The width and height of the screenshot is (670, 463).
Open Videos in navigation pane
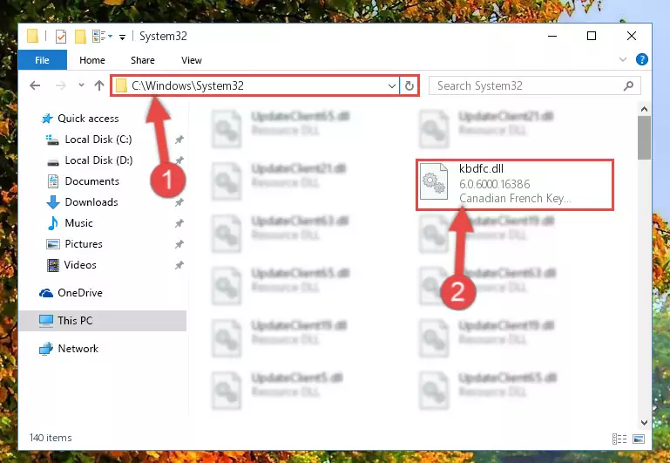click(x=80, y=265)
